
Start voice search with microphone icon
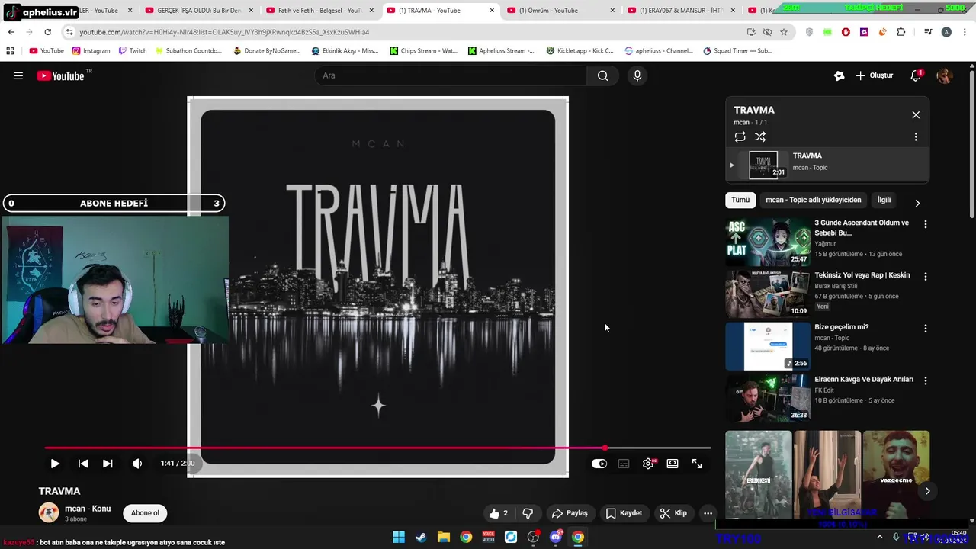(637, 75)
